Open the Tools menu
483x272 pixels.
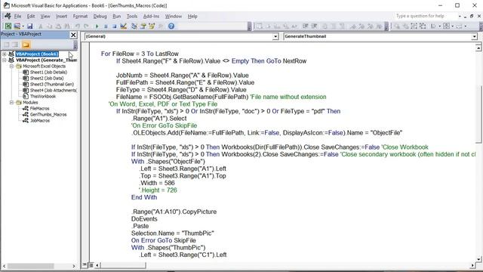pyautogui.click(x=132, y=17)
